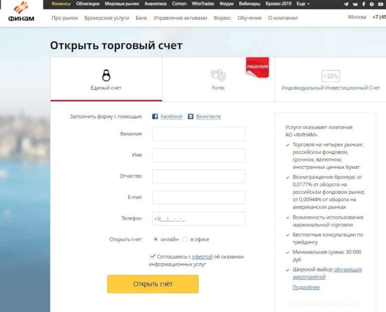Image resolution: width=386 pixels, height=312 pixels.
Task: Open the Мировые рынки menu item
Action: (x=122, y=4)
